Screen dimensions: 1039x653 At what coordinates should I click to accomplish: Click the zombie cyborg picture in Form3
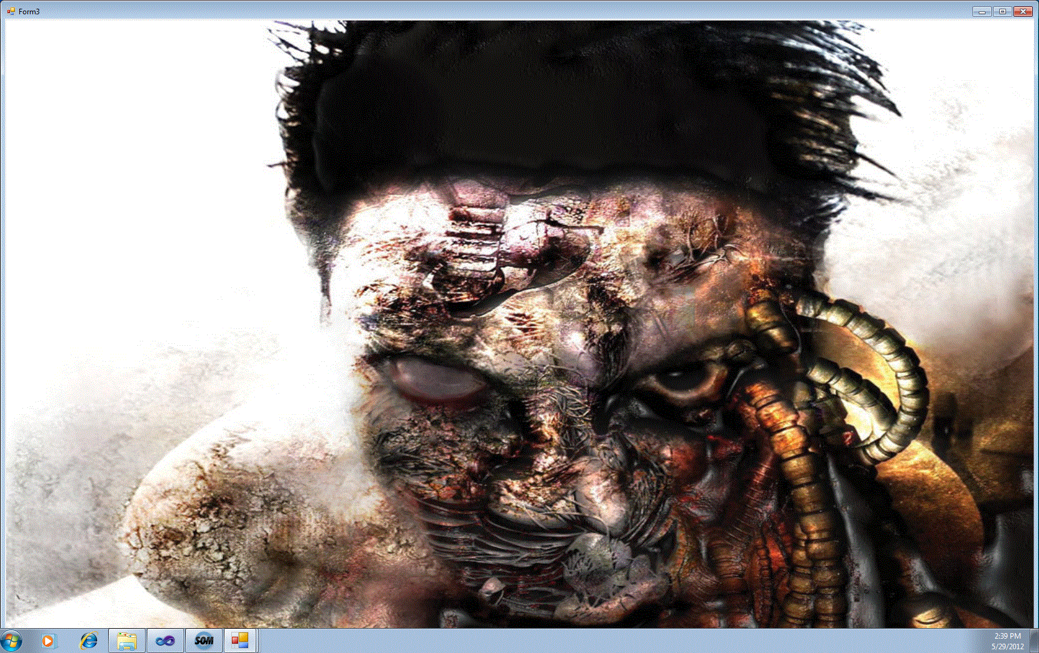(x=519, y=323)
